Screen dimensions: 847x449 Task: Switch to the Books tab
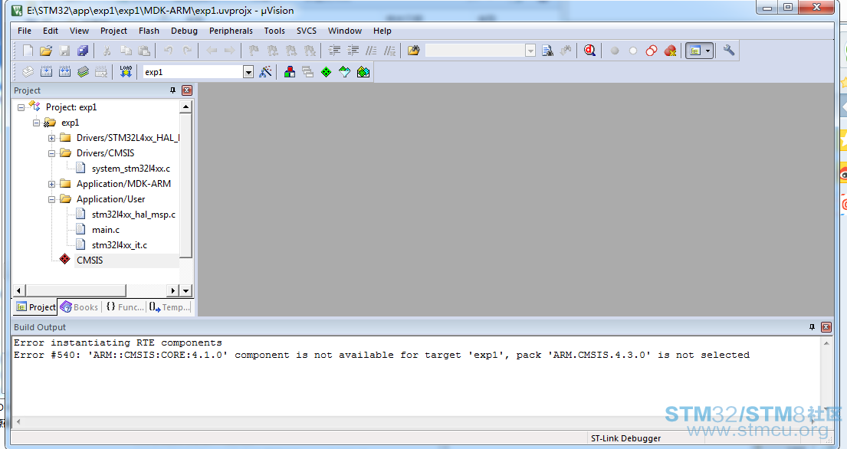point(80,307)
